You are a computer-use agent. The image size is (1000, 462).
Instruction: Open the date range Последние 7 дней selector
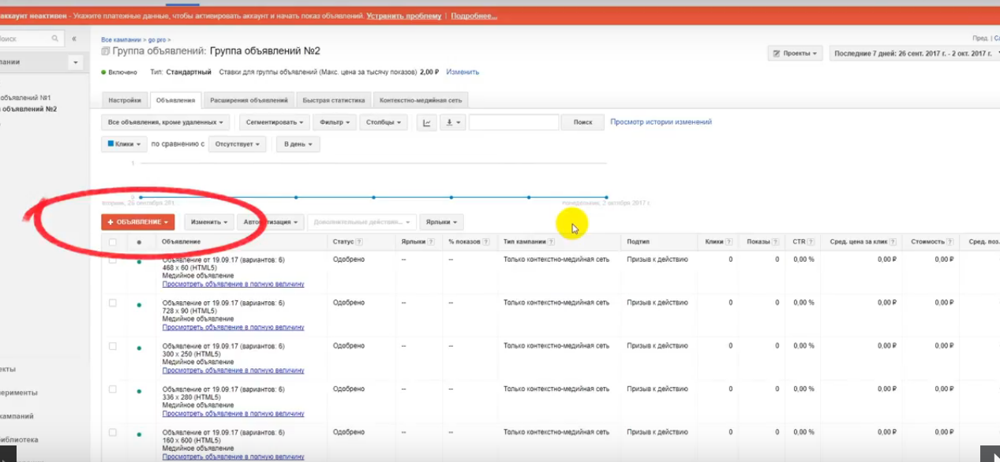pyautogui.click(x=914, y=54)
